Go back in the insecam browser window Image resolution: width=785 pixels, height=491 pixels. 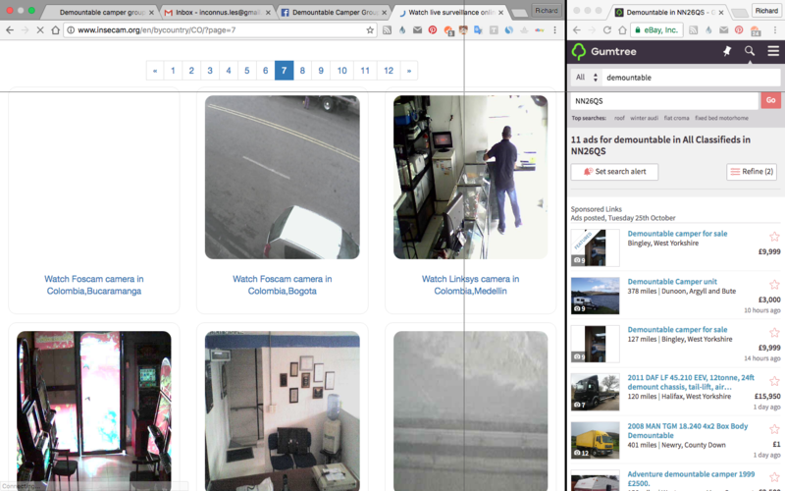click(10, 30)
